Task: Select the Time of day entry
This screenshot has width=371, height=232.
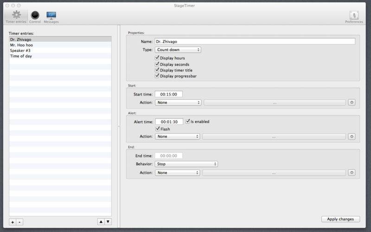Action: 21,56
